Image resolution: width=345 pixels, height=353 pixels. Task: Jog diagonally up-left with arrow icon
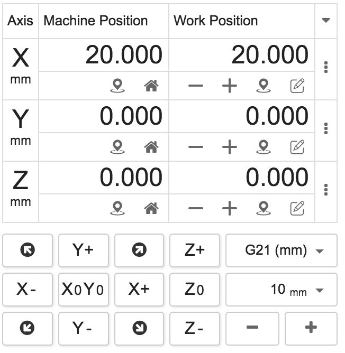tap(28, 250)
